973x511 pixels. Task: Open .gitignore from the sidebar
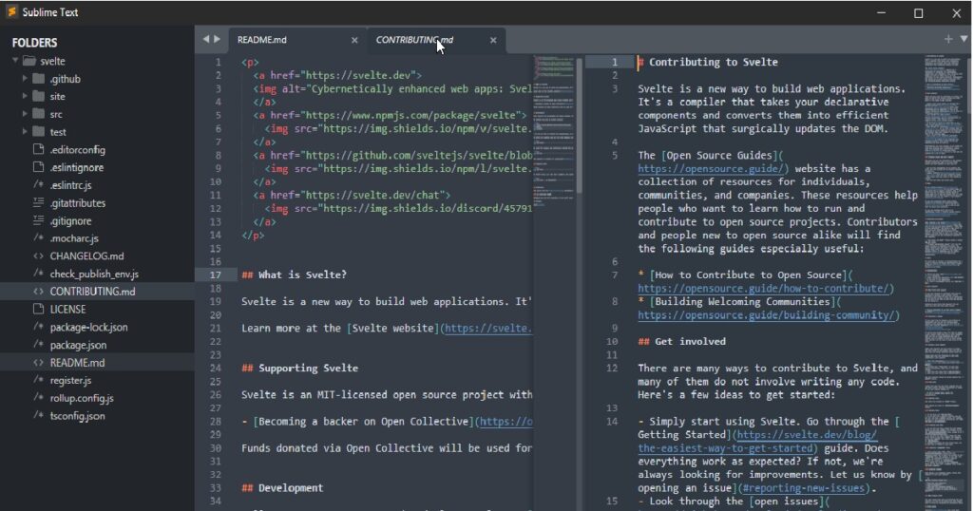[70, 220]
